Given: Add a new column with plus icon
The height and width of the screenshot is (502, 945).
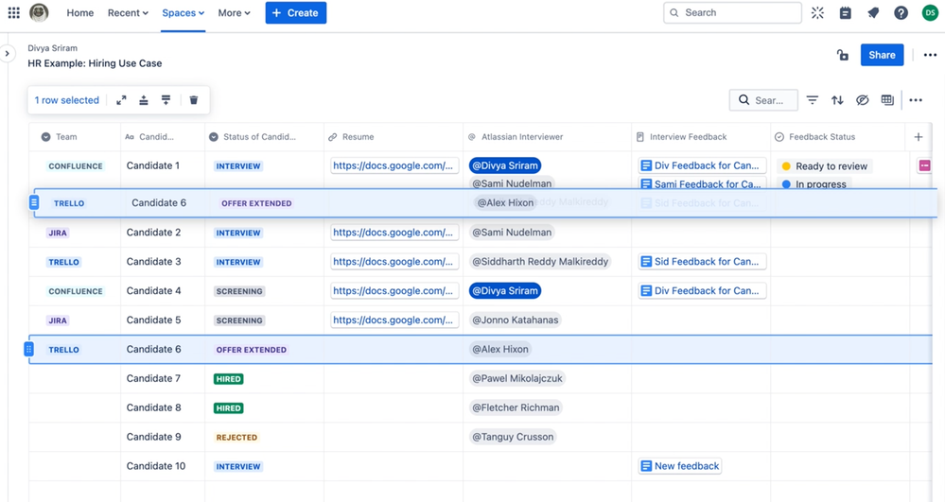Looking at the screenshot, I should (919, 137).
